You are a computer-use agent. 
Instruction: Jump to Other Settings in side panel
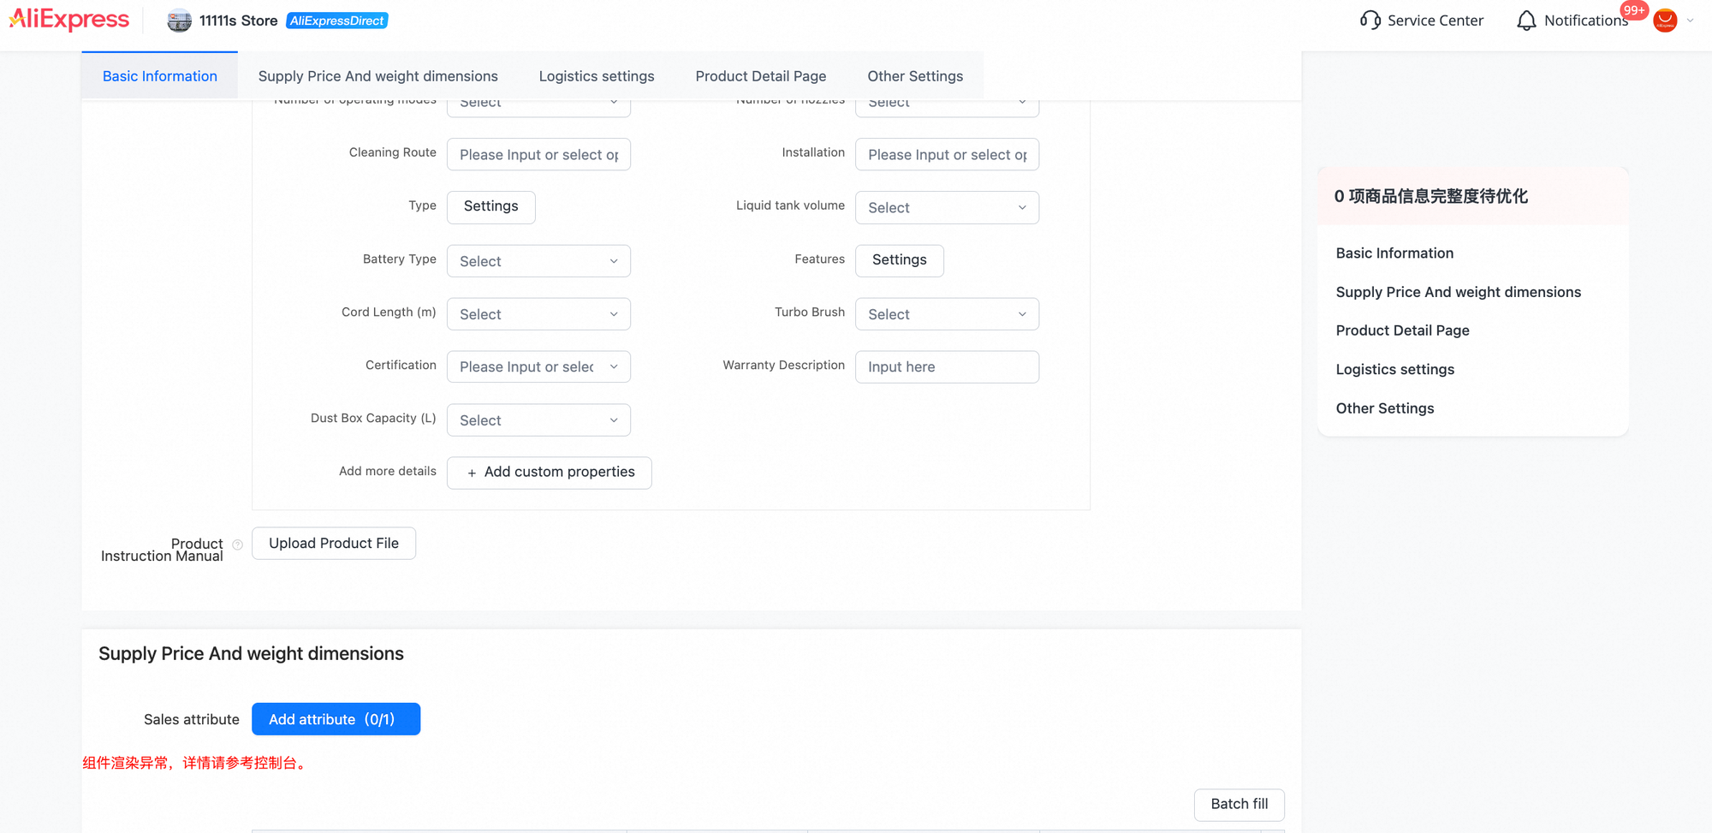pos(1384,408)
